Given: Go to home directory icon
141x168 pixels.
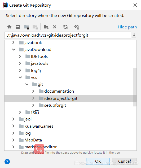Looking at the screenshot, I should (9, 27).
